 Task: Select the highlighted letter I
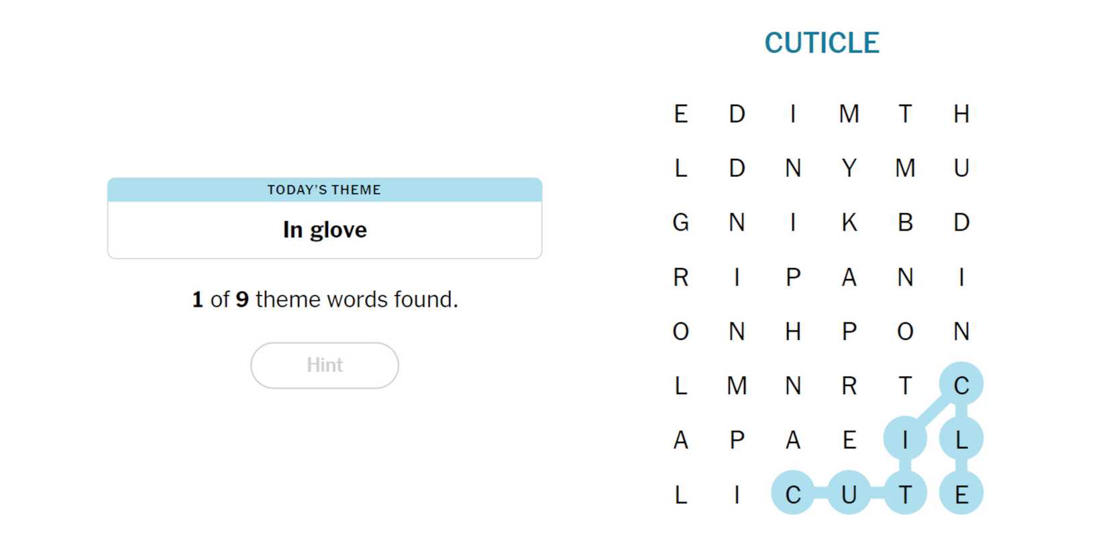(905, 440)
